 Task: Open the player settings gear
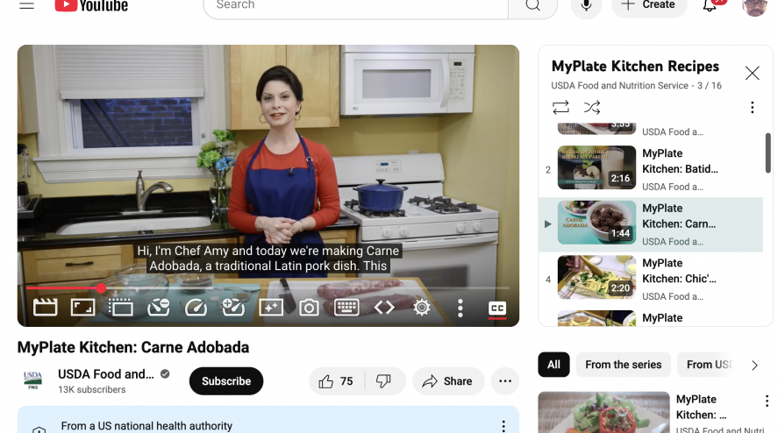pos(422,308)
